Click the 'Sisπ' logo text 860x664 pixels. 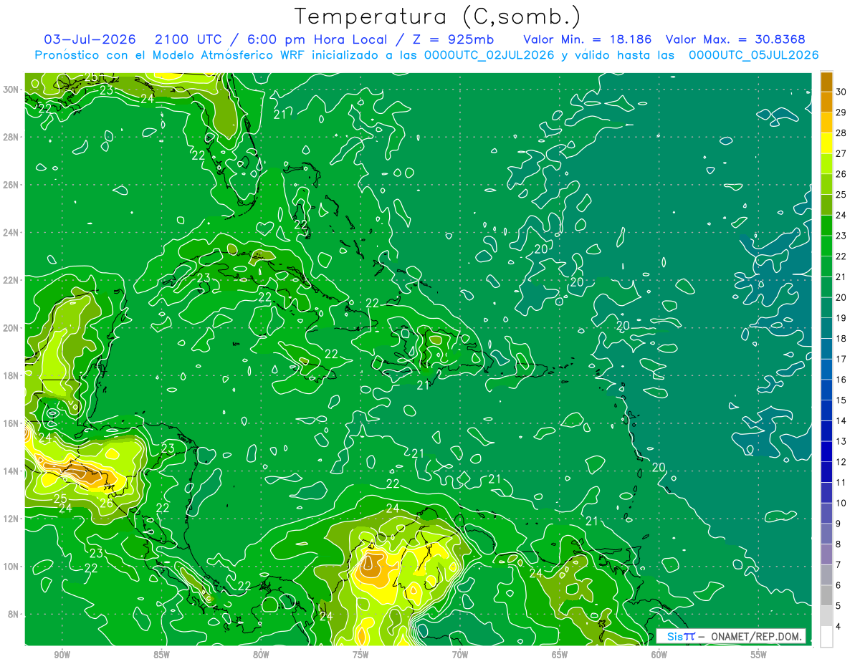click(x=681, y=636)
